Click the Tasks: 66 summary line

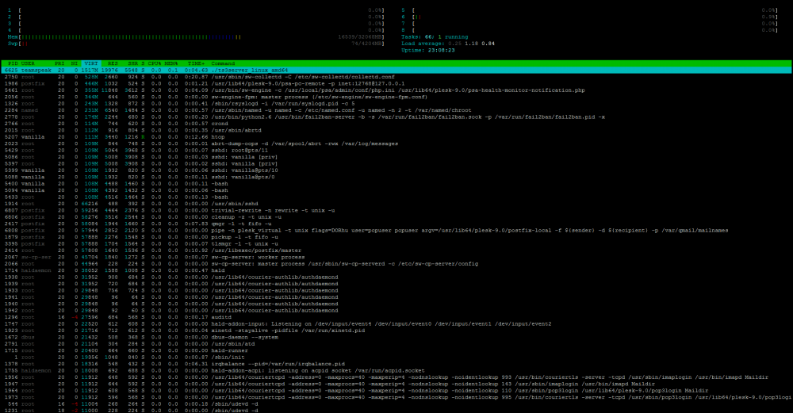click(x=435, y=37)
